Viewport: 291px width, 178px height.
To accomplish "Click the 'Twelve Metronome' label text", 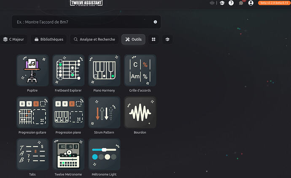I will (x=68, y=174).
